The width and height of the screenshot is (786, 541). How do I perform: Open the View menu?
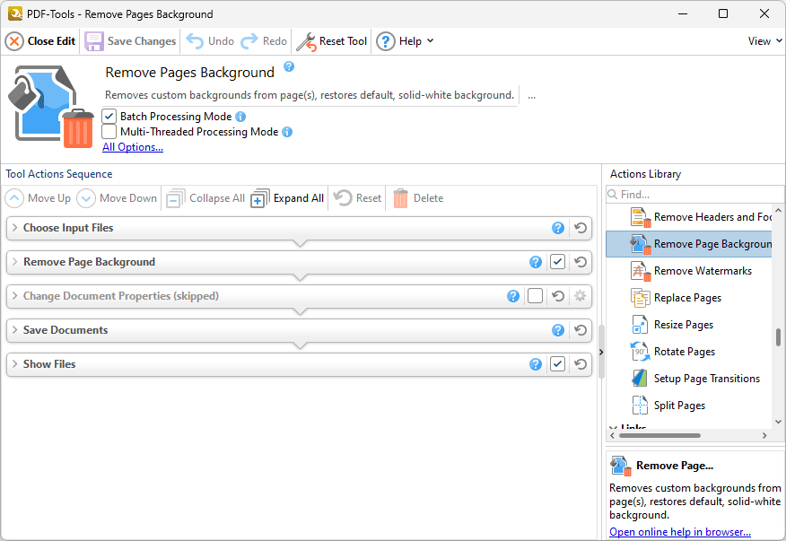[x=764, y=41]
